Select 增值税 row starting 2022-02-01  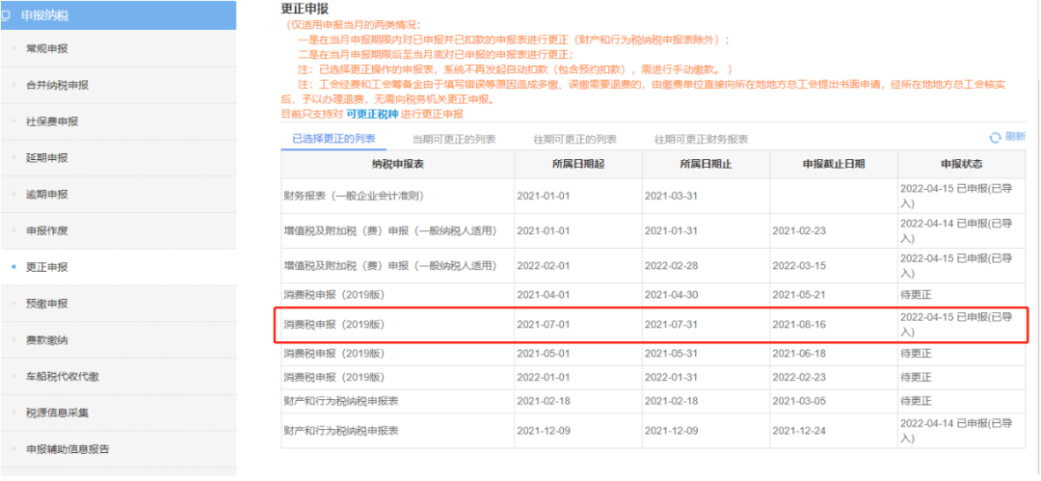[x=654, y=266]
